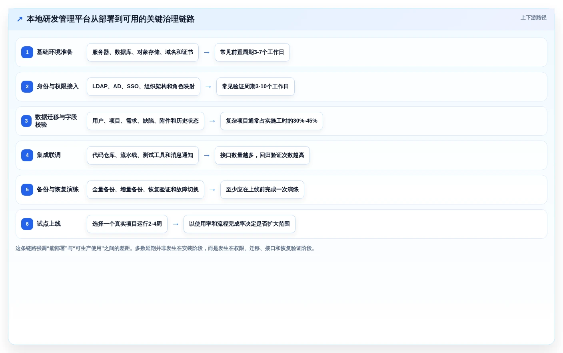
Task: Click the number 2 step badge
Action: point(27,87)
